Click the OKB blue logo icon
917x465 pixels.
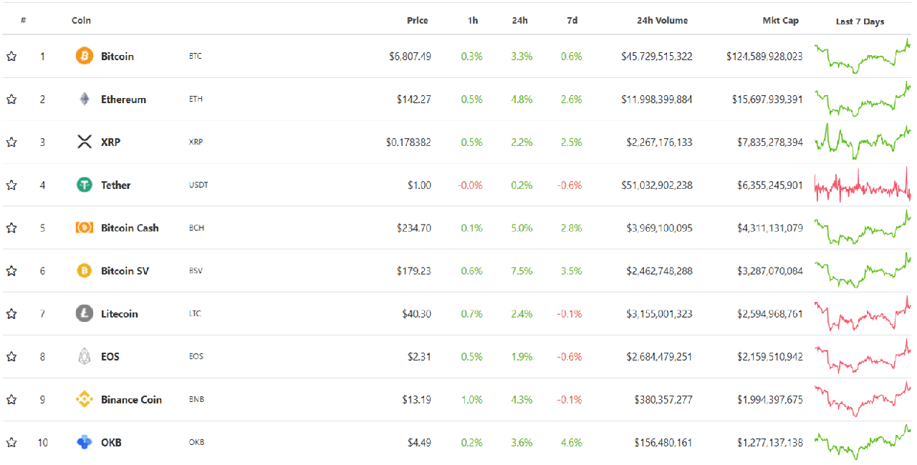pos(85,442)
